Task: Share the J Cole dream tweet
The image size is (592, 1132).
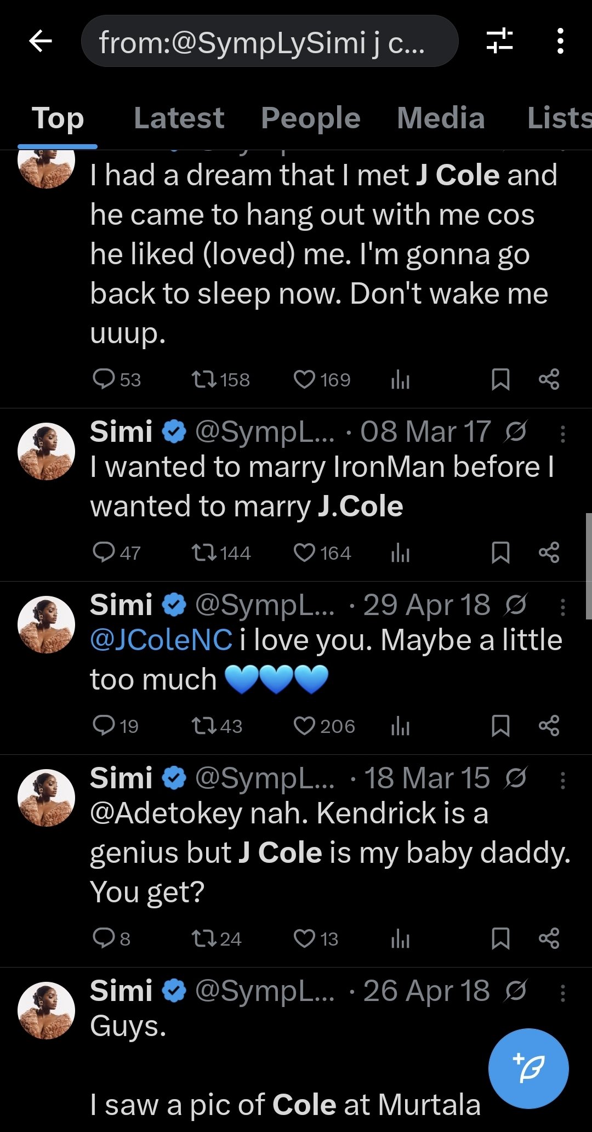Action: [x=549, y=379]
